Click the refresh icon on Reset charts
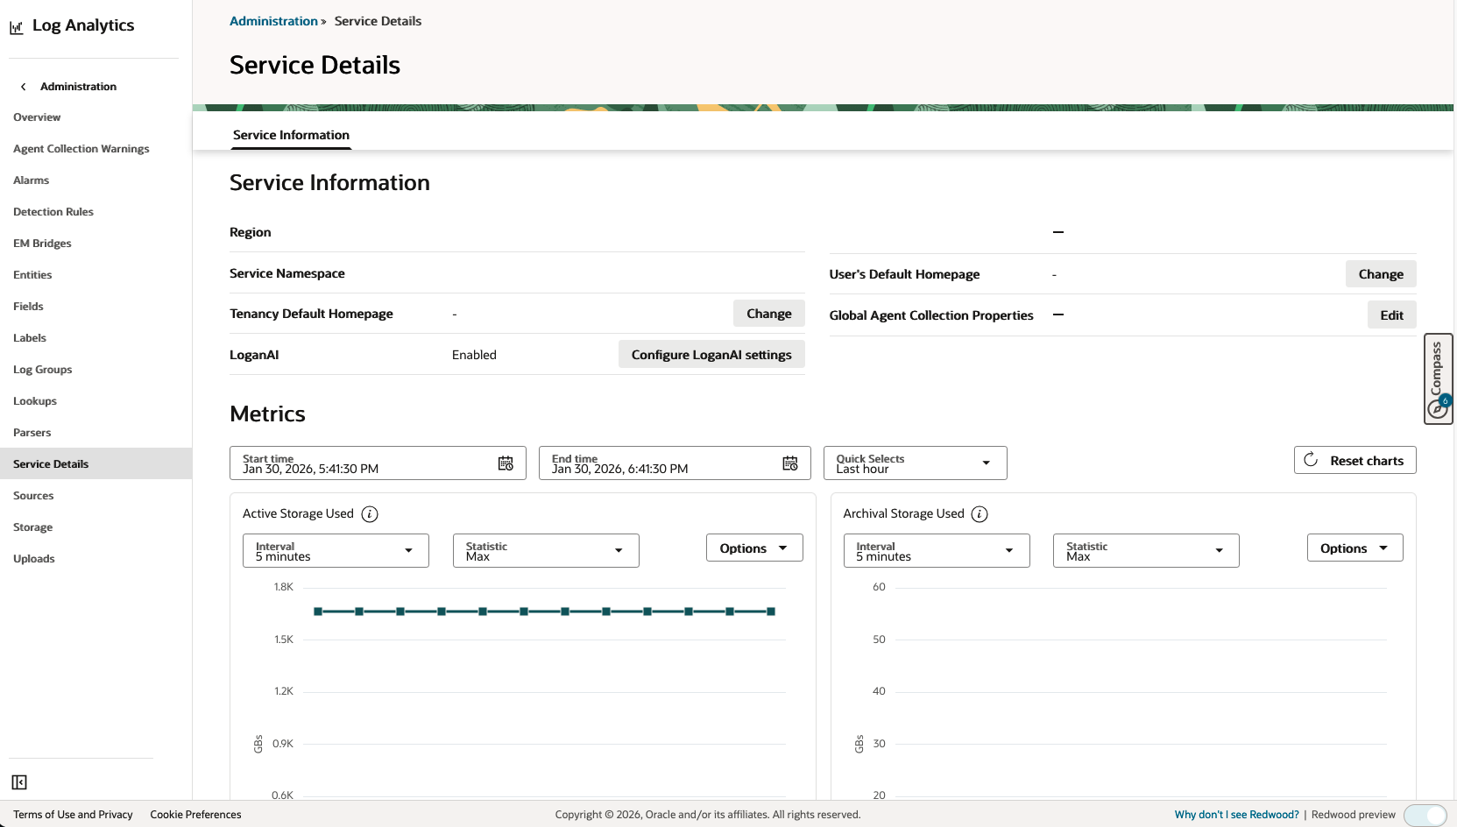This screenshot has width=1457, height=827. 1310,459
